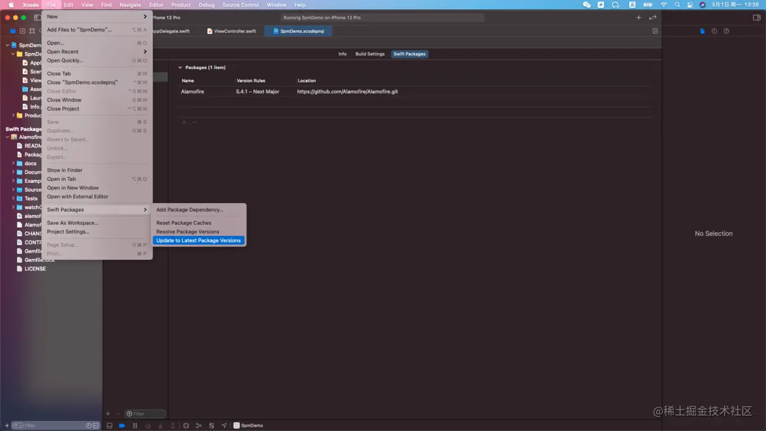Collapse the Alamofire package in navigator
Image resolution: width=766 pixels, height=431 pixels.
click(7, 137)
